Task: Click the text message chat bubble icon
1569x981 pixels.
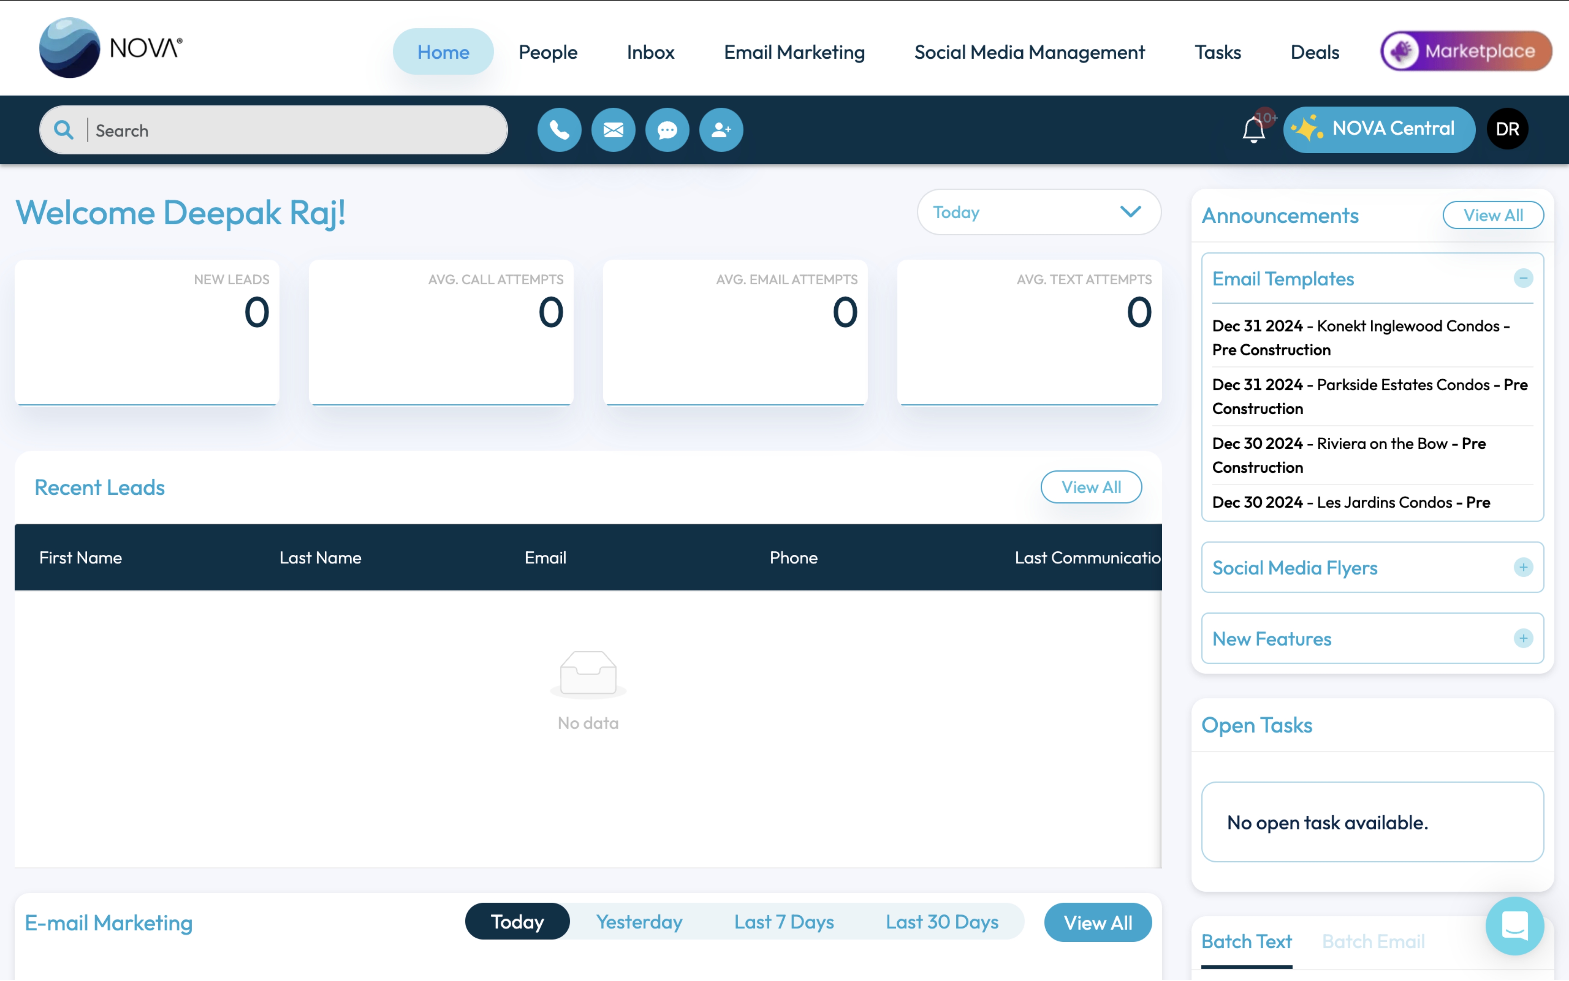Action: click(x=667, y=130)
